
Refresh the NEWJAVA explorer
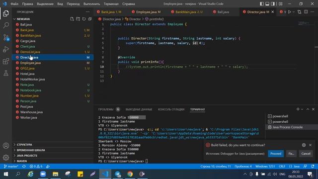click(84, 19)
